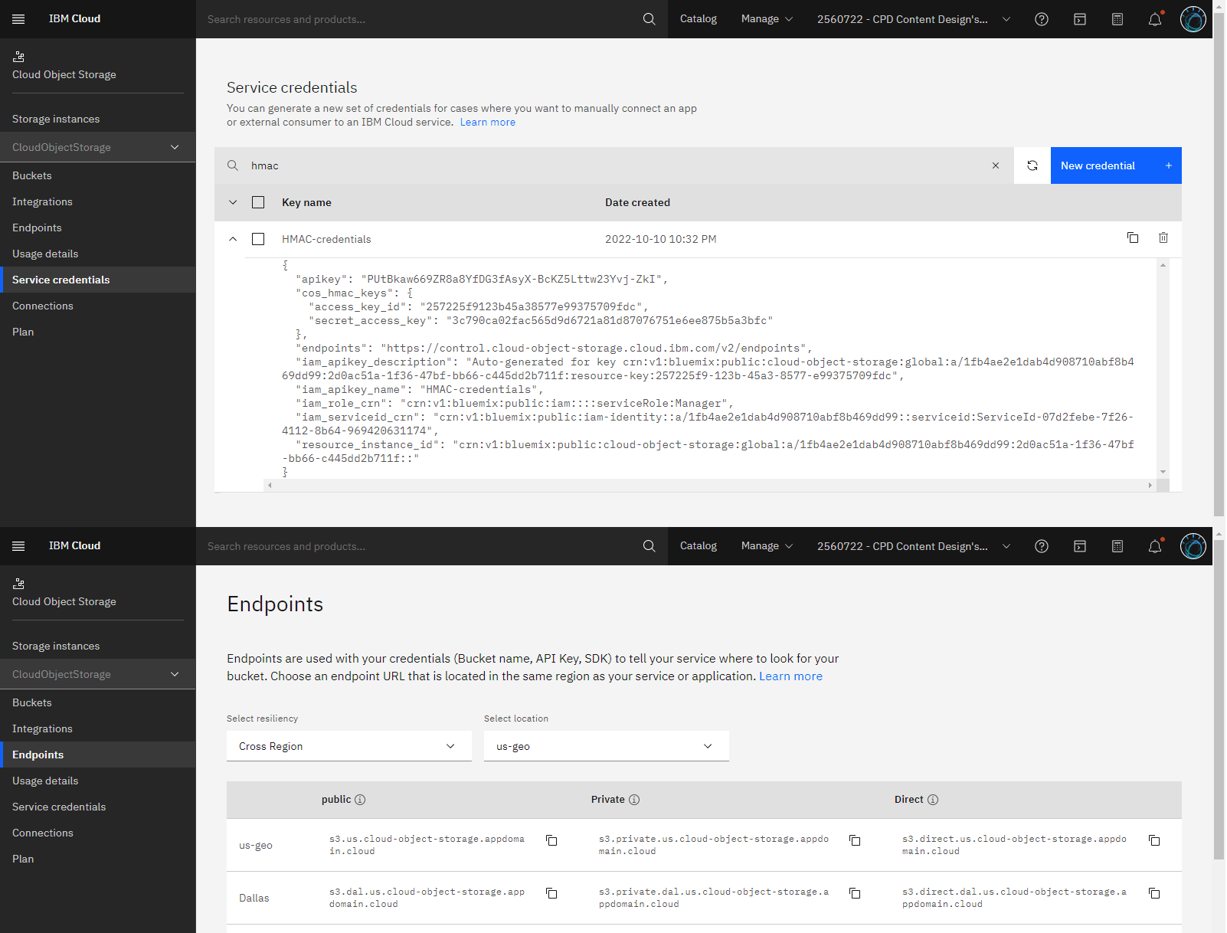
Task: Open help icon in bottom header
Action: coord(1041,546)
